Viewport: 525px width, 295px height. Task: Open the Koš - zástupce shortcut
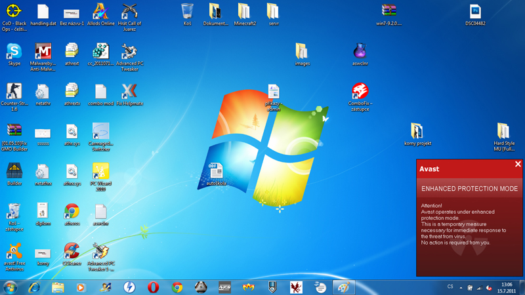tap(14, 211)
